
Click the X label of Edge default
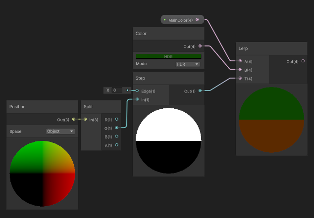108,90
